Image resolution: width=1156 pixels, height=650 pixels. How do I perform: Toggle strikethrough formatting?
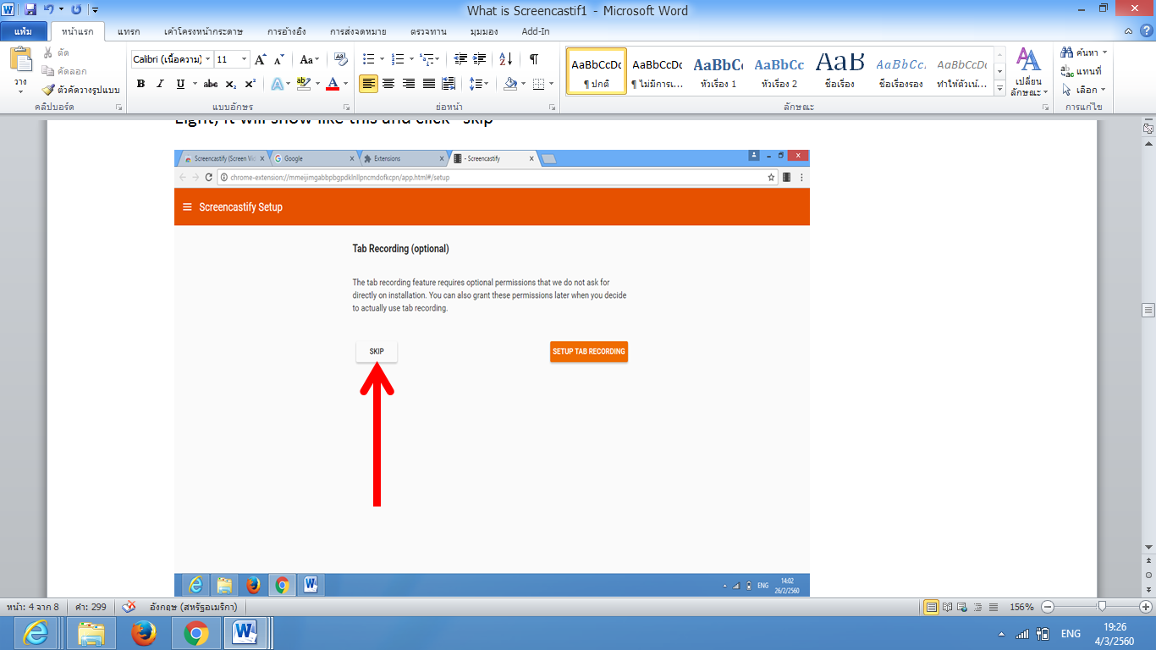(211, 84)
